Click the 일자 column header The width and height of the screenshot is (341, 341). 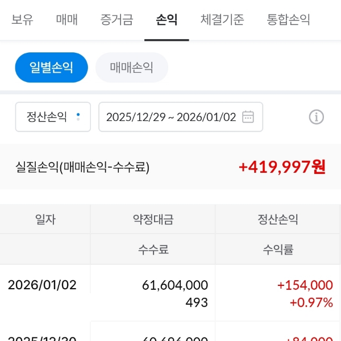pyautogui.click(x=45, y=219)
